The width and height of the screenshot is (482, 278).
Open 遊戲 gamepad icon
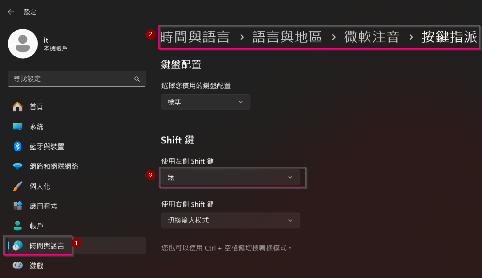pyautogui.click(x=17, y=265)
